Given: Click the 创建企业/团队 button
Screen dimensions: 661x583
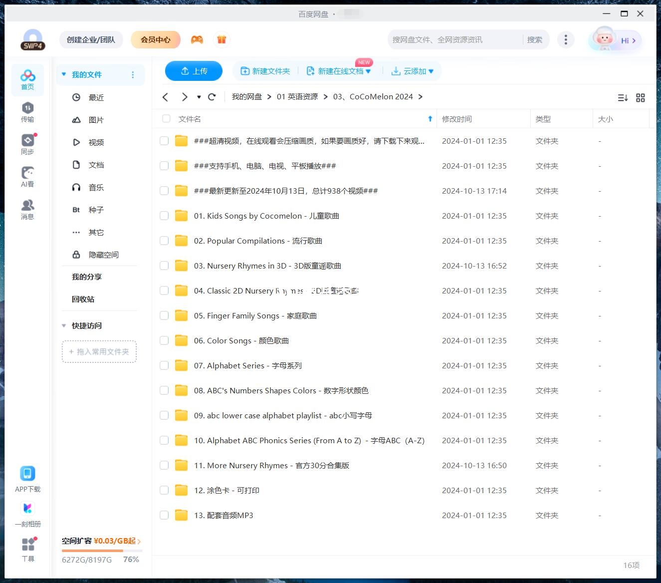Looking at the screenshot, I should point(91,39).
